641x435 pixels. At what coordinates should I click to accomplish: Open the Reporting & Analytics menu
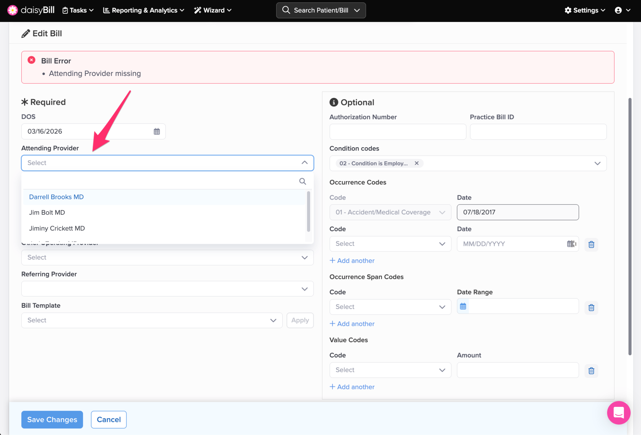tap(144, 10)
